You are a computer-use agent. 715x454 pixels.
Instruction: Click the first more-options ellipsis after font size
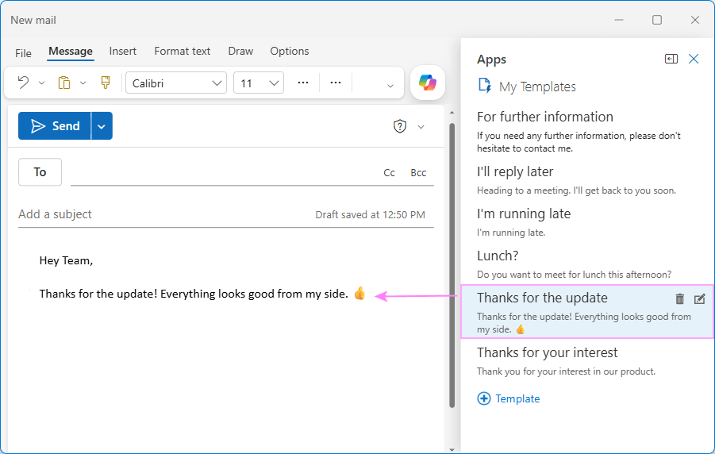tap(303, 83)
